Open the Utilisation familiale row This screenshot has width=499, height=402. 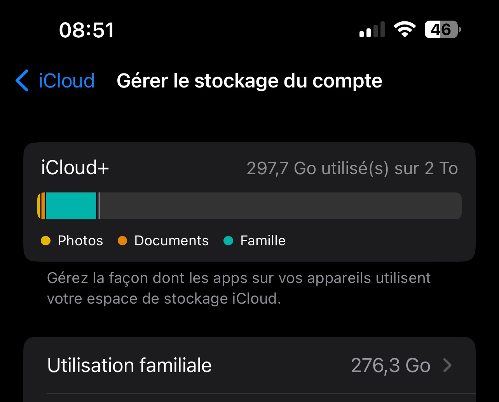[129, 365]
